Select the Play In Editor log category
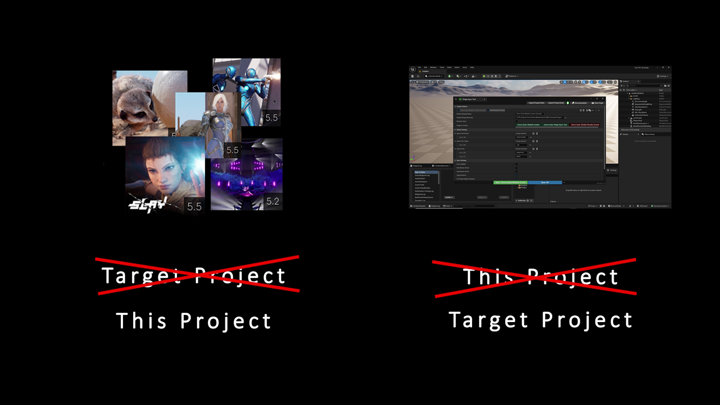Screen dimensions: 720x405 pos(426,172)
